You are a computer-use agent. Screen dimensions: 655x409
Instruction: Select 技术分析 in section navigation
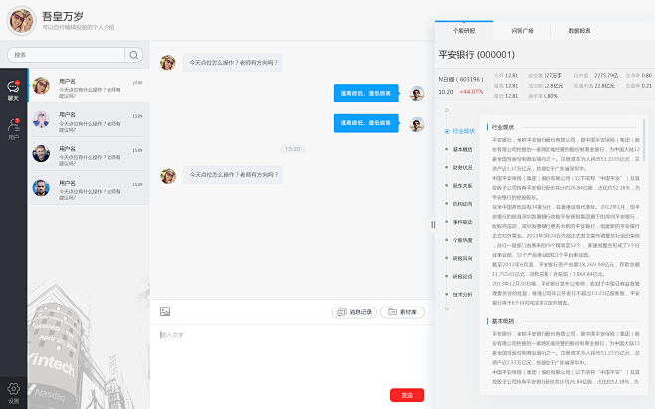click(x=463, y=295)
